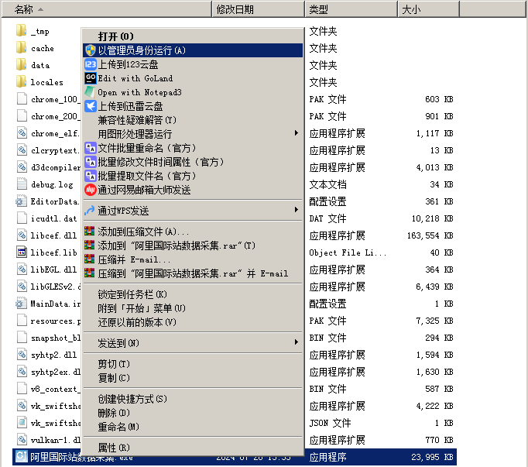The height and width of the screenshot is (467, 528).
Task: Click the icon beside 批量提取文件名
Action: coord(91,176)
